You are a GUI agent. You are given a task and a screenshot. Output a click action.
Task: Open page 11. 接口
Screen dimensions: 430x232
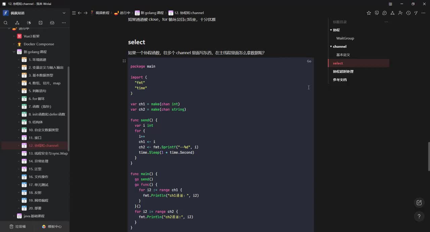tap(35, 138)
